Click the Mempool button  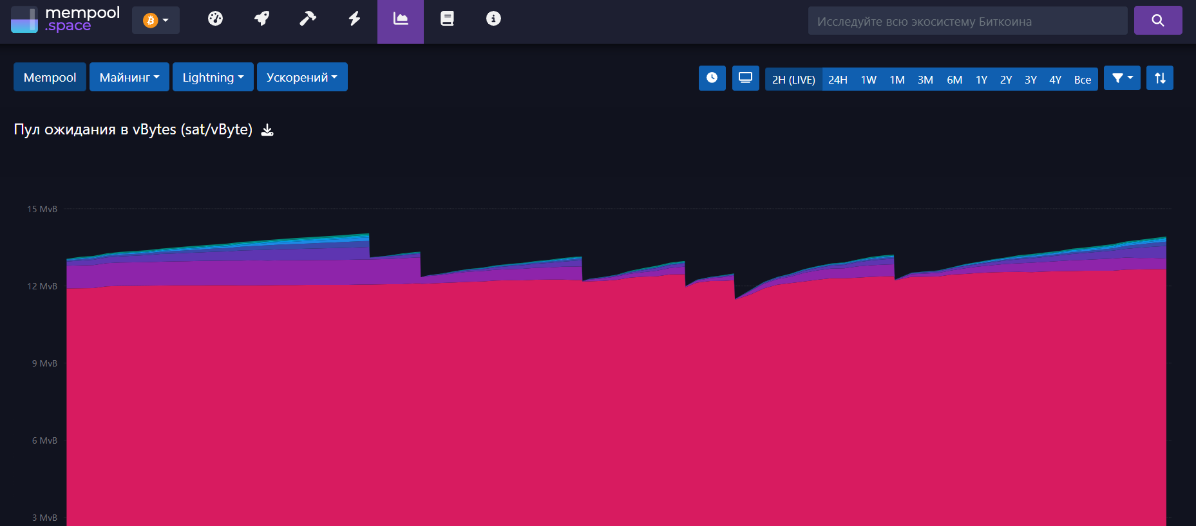[50, 77]
